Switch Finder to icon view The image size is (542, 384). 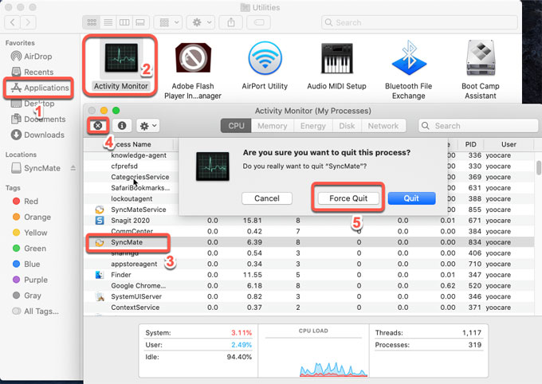click(x=92, y=22)
